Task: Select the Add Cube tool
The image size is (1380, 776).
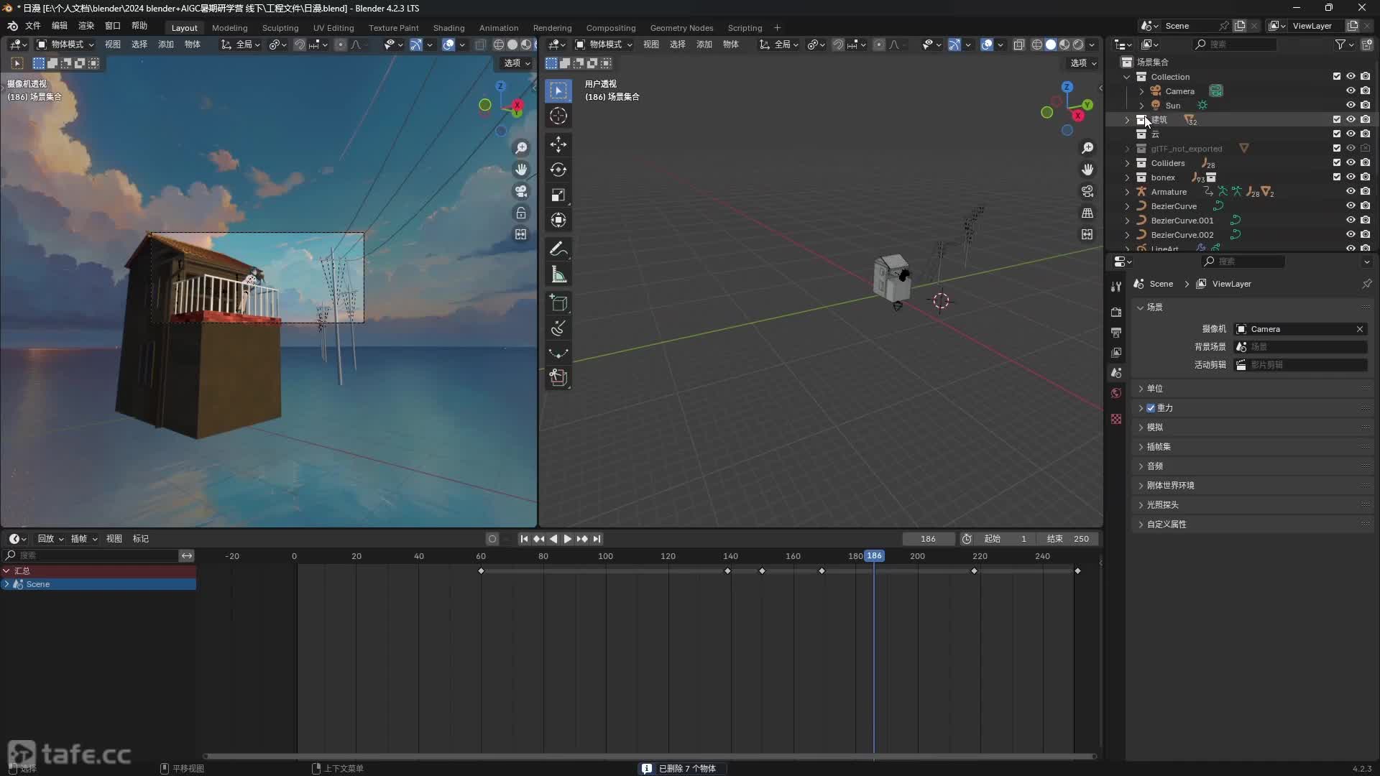Action: point(558,303)
